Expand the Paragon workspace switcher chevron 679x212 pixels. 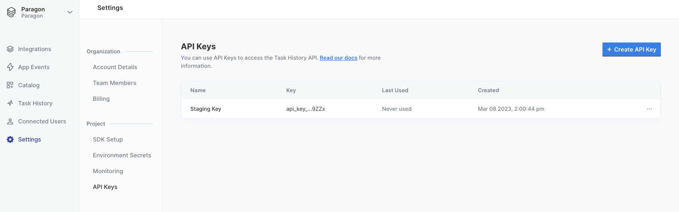coord(70,12)
